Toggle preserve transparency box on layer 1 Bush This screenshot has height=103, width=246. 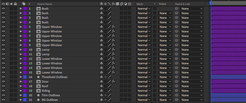point(155,9)
